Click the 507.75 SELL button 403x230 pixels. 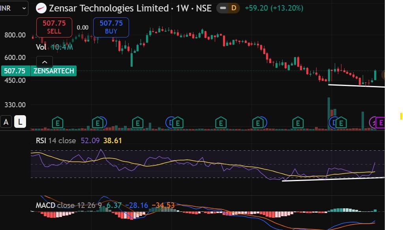[54, 27]
